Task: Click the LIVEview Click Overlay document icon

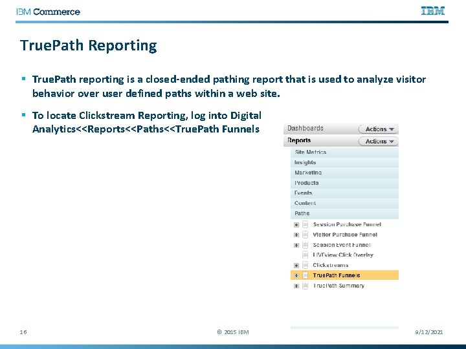Action: (305, 255)
